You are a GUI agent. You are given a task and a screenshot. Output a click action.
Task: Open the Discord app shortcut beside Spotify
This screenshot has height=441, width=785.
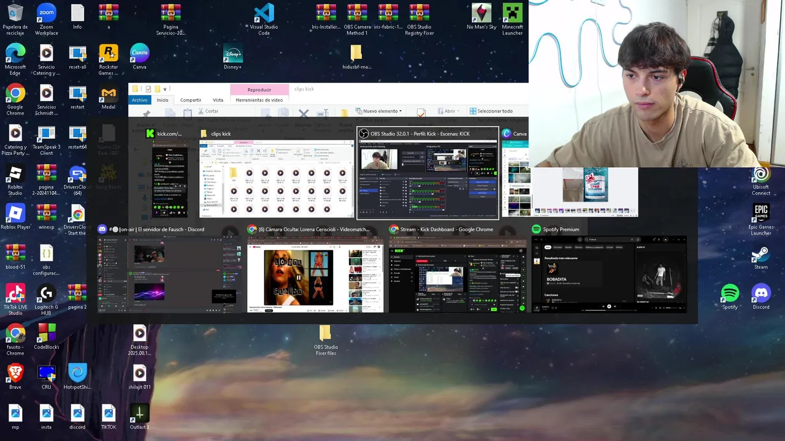click(x=761, y=296)
